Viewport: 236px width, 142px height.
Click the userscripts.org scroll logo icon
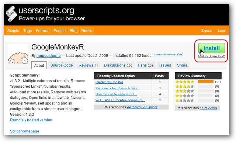click(x=11, y=14)
